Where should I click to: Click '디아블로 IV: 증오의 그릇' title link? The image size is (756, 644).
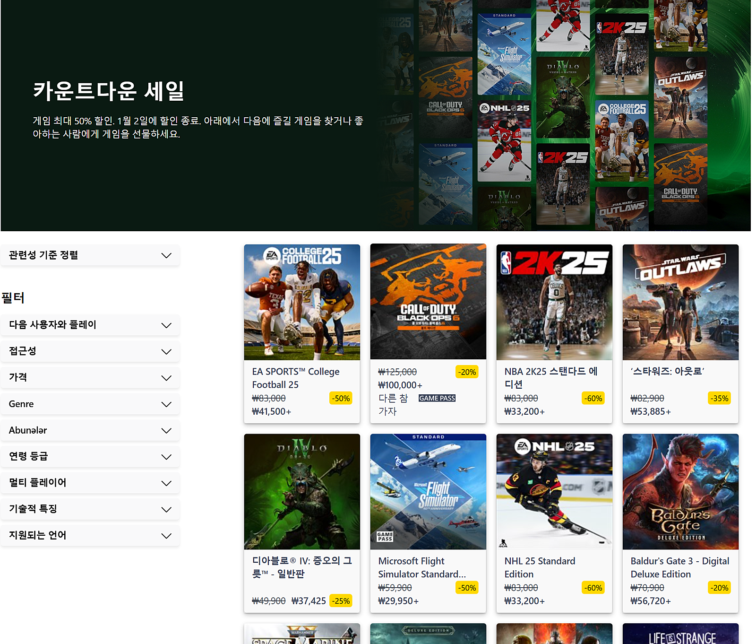(302, 567)
